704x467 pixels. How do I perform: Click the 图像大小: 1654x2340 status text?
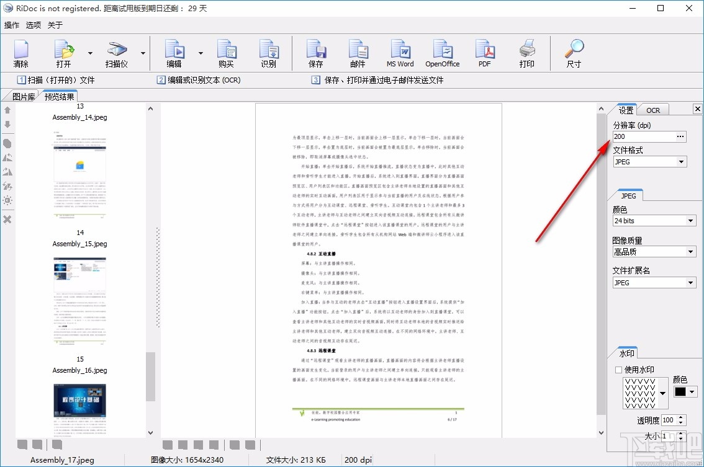(x=187, y=460)
